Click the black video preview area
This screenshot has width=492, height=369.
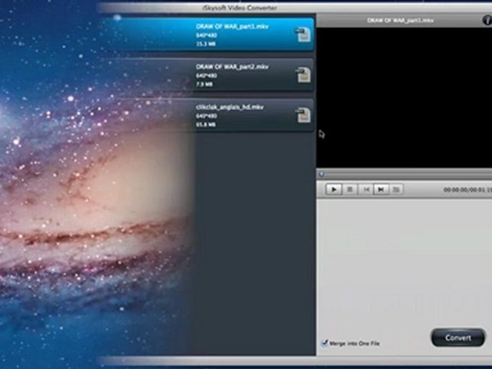point(404,97)
